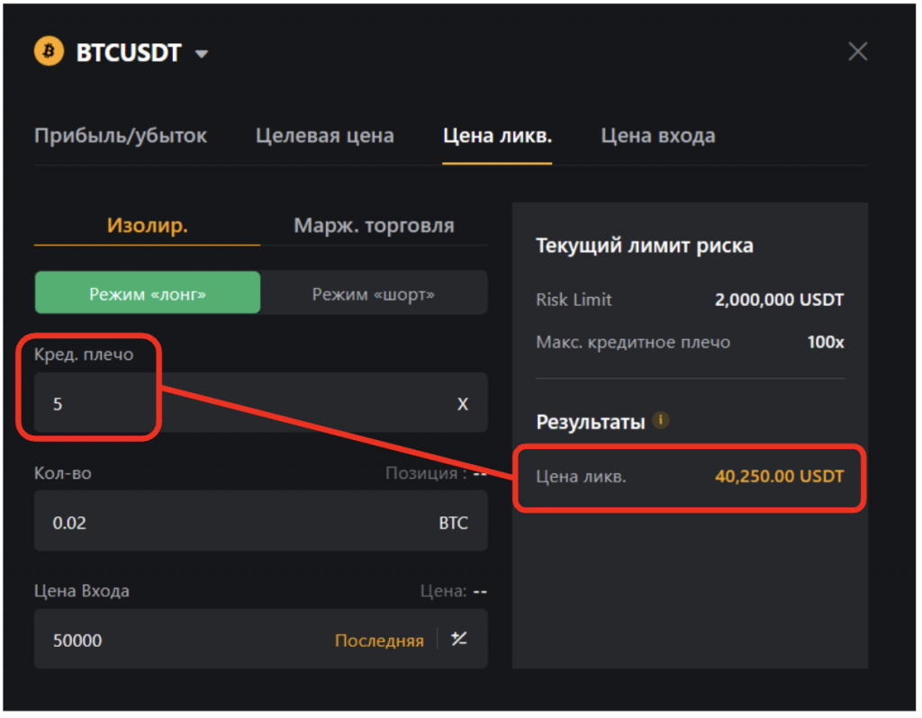Click the Кол-во quantity field showing 0.02
This screenshot has width=922, height=718.
[260, 522]
